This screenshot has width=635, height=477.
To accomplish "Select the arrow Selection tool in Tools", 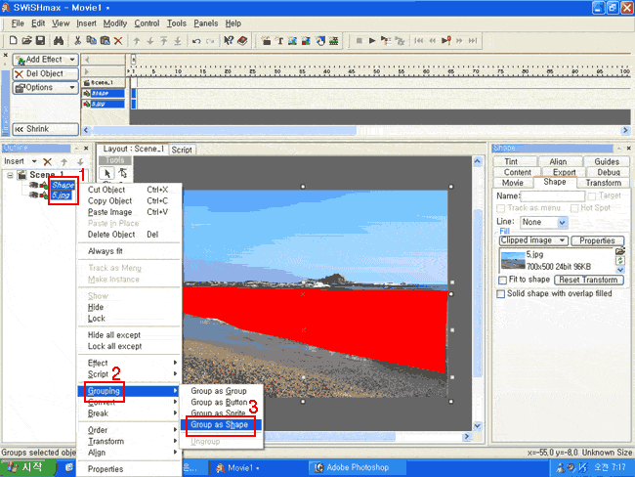I will (x=106, y=173).
